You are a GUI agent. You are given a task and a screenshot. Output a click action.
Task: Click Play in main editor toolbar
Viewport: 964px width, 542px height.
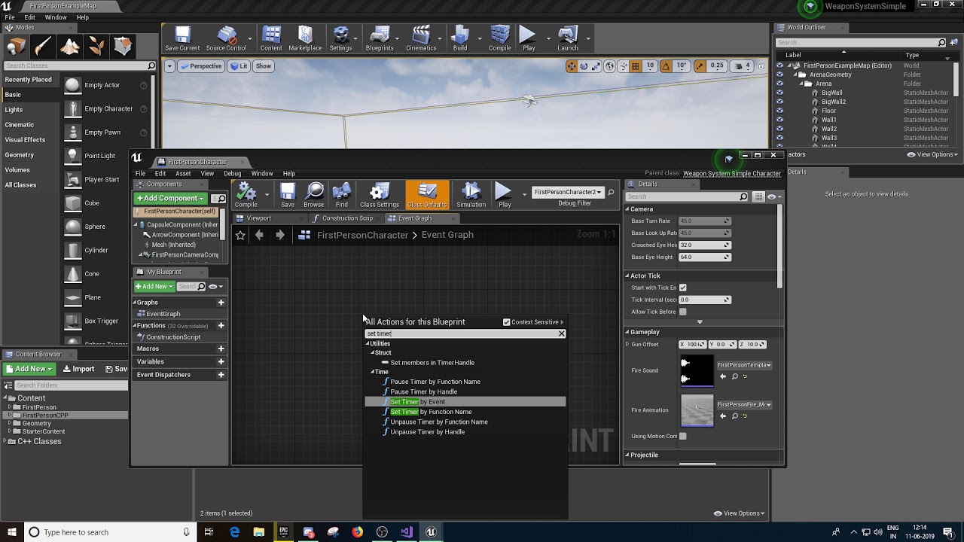click(529, 38)
